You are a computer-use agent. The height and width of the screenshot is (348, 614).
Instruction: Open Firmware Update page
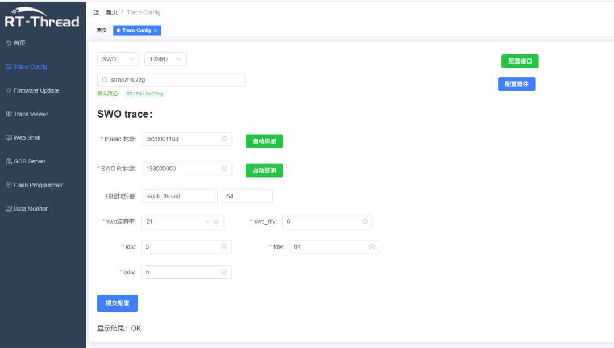(x=32, y=90)
